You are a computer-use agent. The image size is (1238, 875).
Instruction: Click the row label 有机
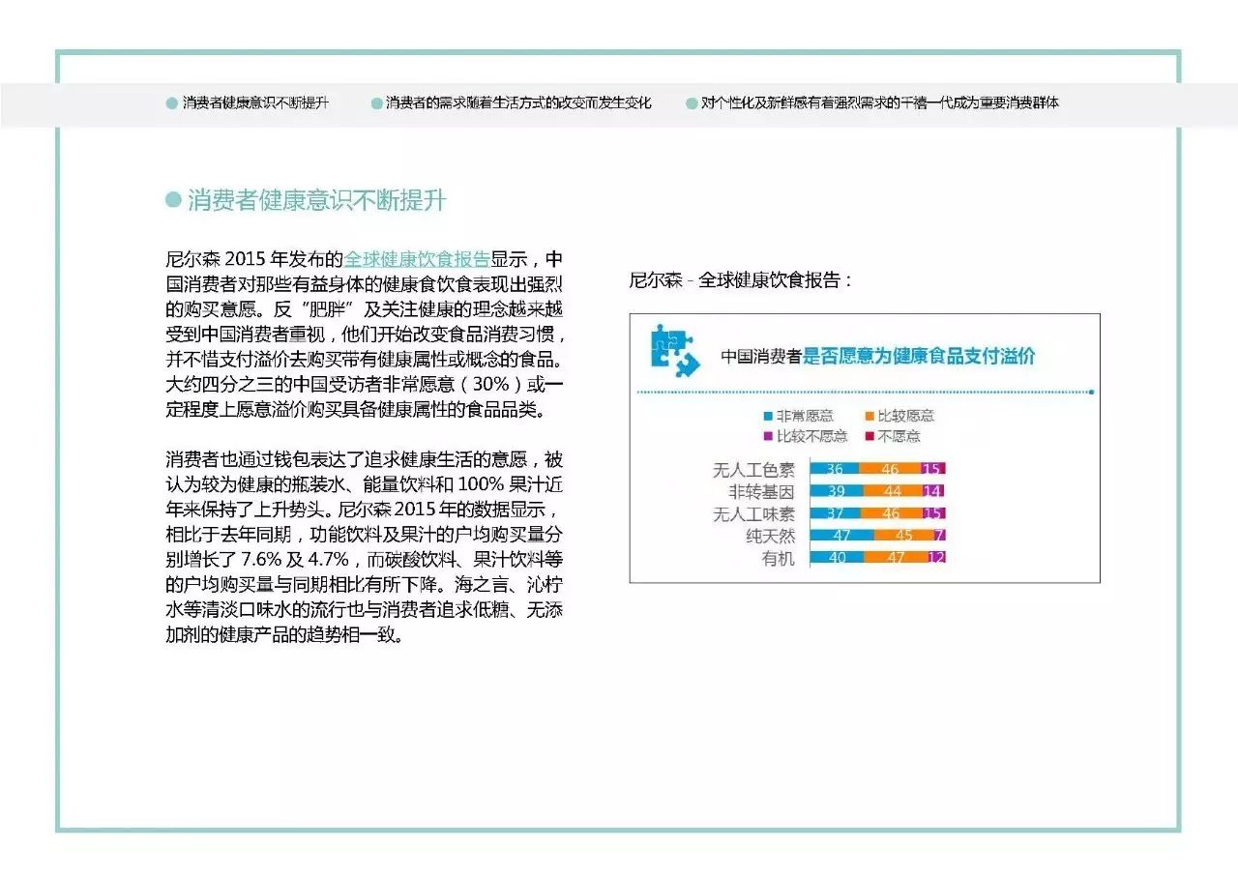778,559
